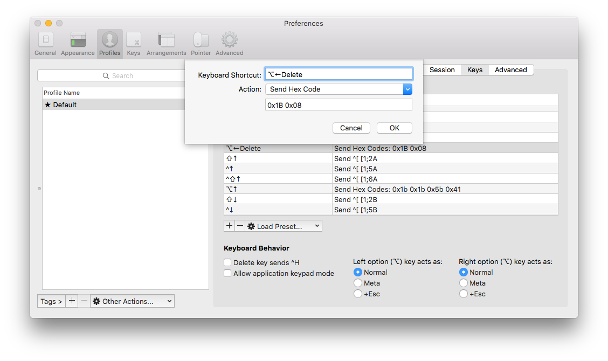Open the Load Preset dropdown

tap(284, 226)
